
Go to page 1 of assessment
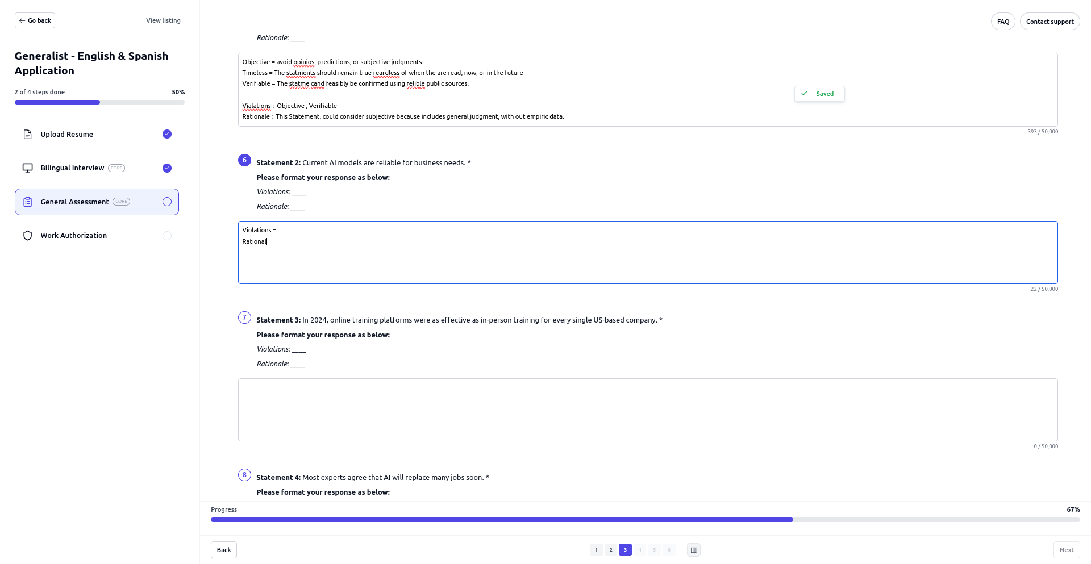pyautogui.click(x=596, y=550)
